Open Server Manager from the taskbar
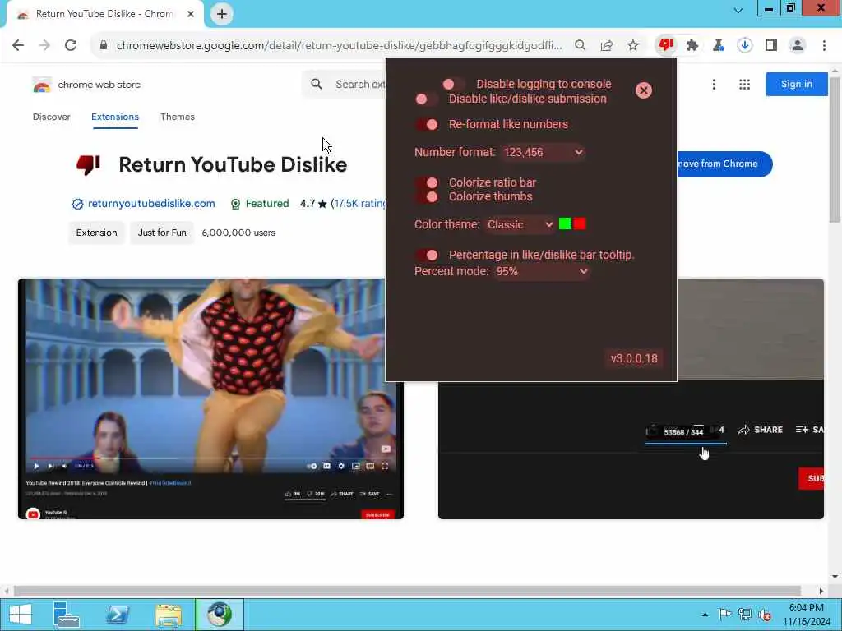The width and height of the screenshot is (842, 631). click(67, 615)
